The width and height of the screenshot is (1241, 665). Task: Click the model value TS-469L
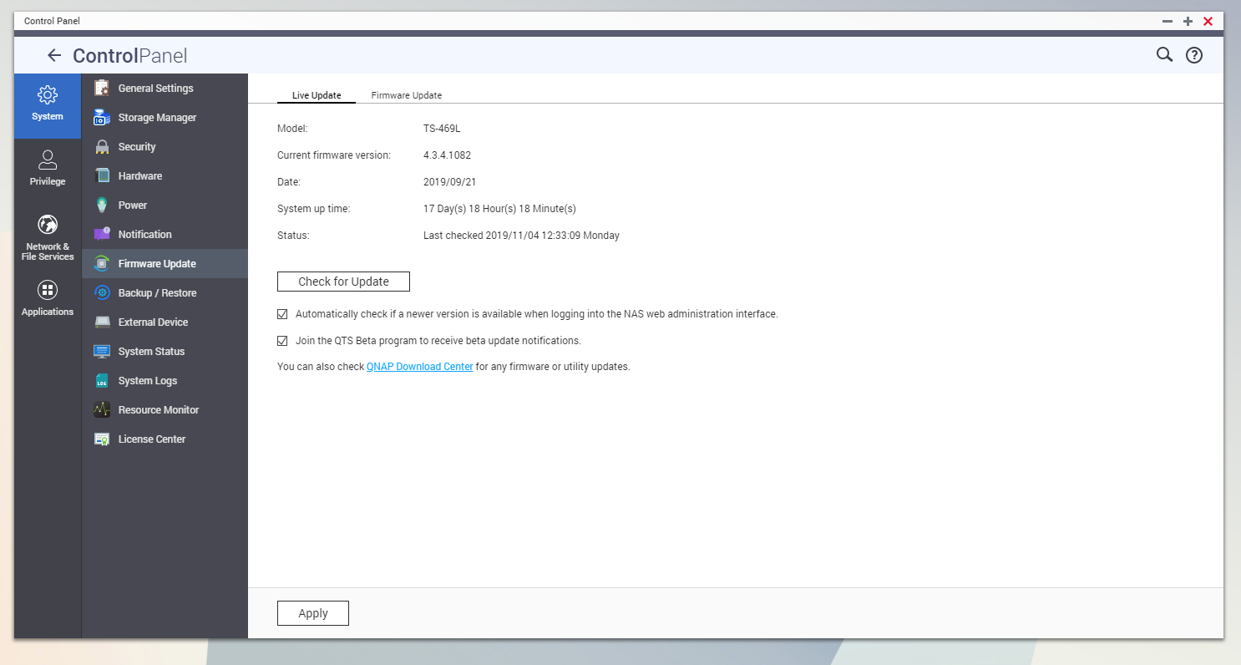(x=442, y=129)
